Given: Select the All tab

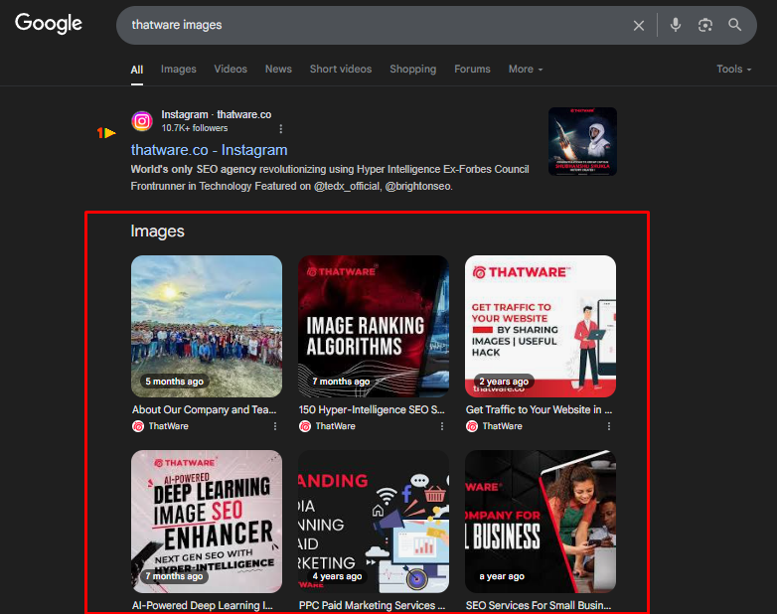Looking at the screenshot, I should coord(137,70).
